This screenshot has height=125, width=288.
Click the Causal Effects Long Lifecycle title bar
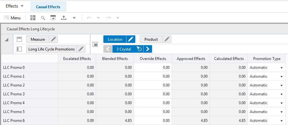tap(144, 29)
